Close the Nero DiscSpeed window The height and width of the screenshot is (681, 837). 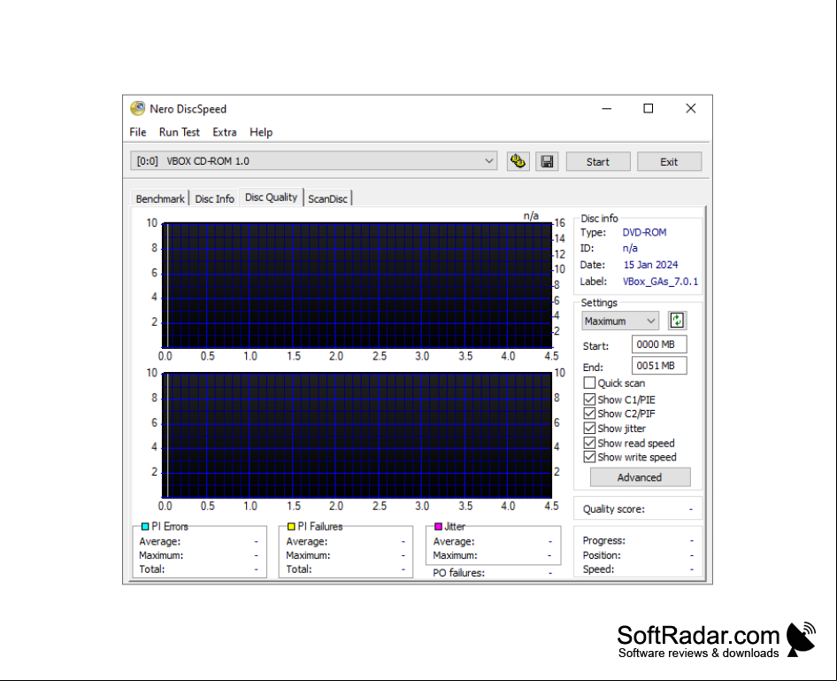691,108
